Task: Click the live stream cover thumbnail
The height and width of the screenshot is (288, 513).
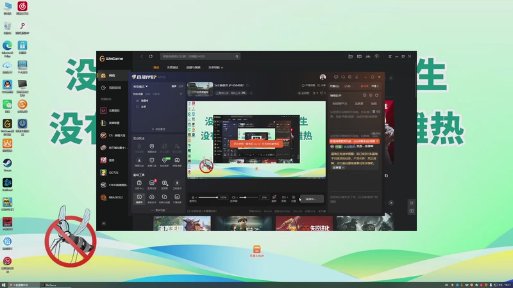Action: (200, 89)
